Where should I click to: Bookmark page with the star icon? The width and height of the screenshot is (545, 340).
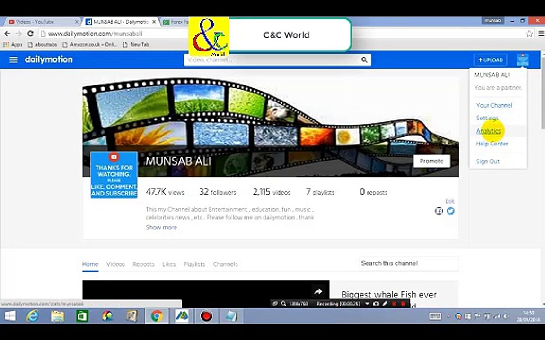[x=529, y=34]
